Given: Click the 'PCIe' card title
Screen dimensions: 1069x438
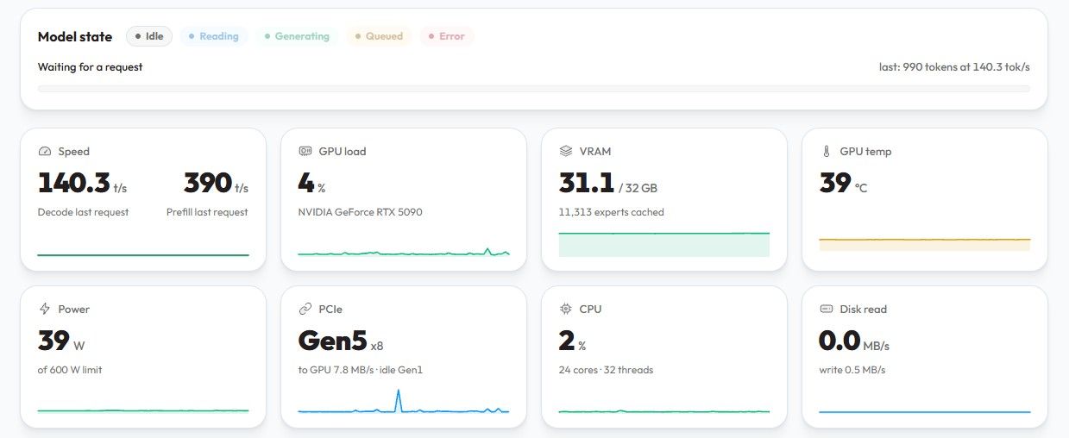Looking at the screenshot, I should 331,309.
